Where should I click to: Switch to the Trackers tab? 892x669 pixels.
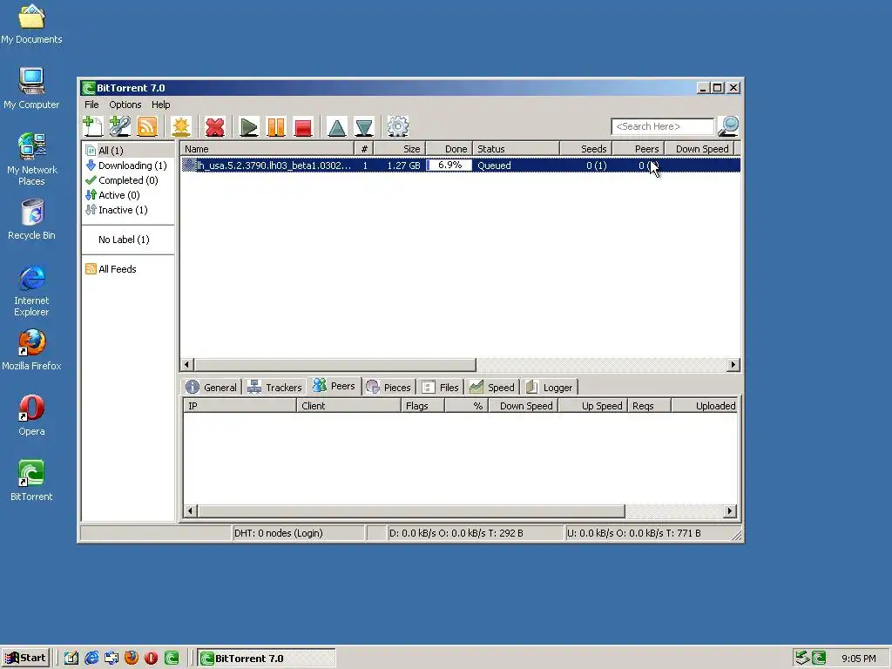(274, 388)
